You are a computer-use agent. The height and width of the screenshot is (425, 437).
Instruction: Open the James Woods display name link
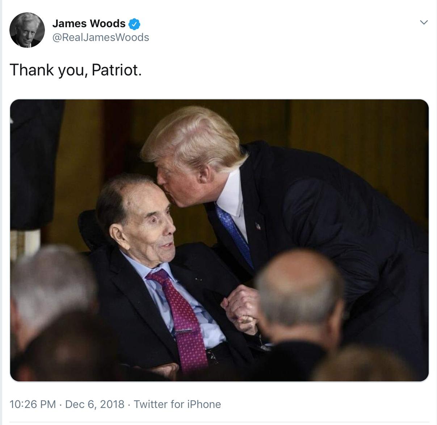point(89,24)
